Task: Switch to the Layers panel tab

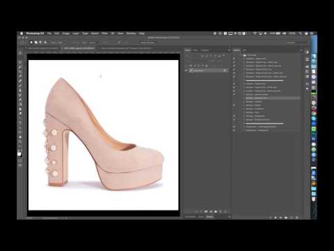Action: coord(187,50)
